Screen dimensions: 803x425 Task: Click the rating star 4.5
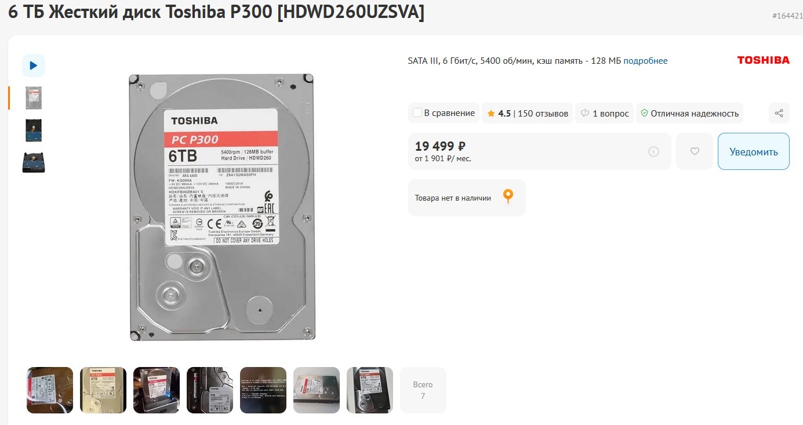coord(491,114)
